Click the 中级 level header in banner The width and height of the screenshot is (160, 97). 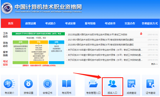tap(39, 42)
